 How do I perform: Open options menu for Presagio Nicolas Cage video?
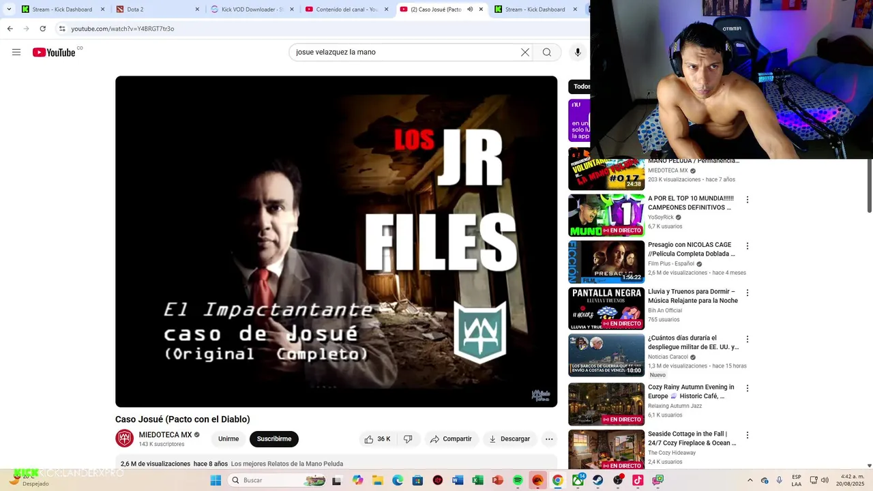[x=748, y=246]
